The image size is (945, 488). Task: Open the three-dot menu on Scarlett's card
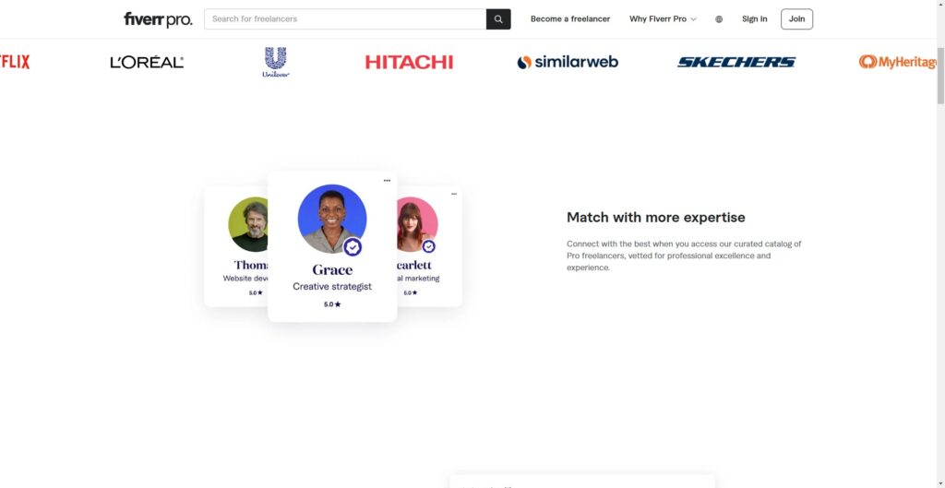coord(454,194)
